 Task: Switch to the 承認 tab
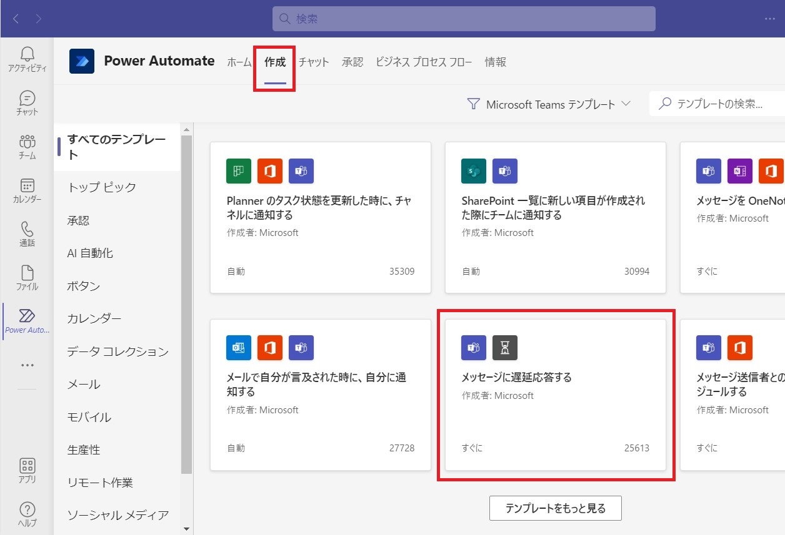(352, 62)
